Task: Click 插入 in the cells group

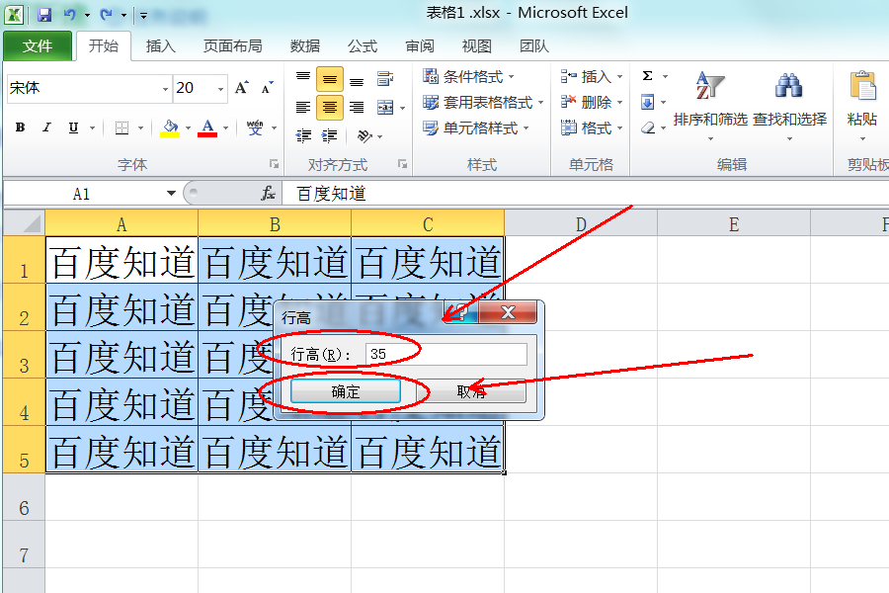Action: 592,77
